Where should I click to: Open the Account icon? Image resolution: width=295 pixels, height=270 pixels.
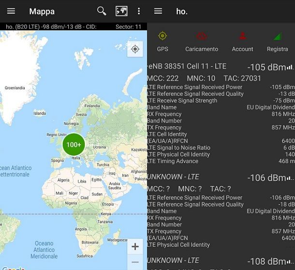242,36
